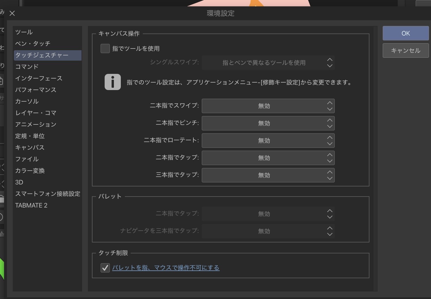Open レイヤー・コマ settings
This screenshot has height=299, width=431.
pos(36,113)
